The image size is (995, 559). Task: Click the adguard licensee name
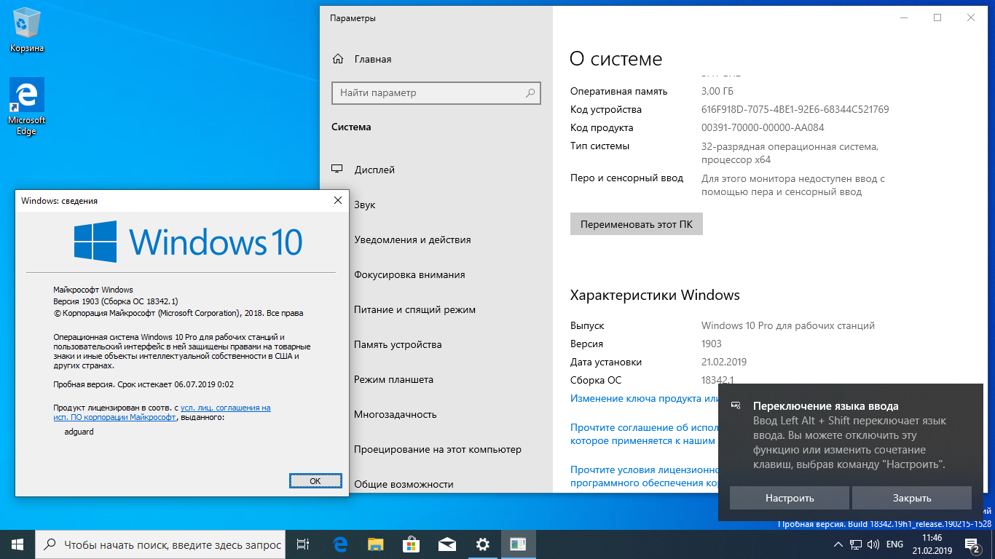[x=79, y=432]
